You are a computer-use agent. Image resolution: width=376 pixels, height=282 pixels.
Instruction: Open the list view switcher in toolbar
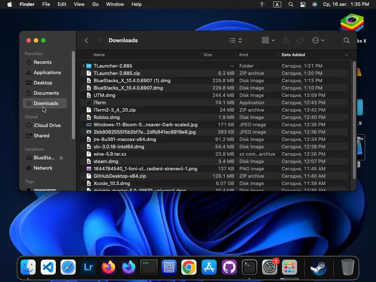[x=235, y=40]
